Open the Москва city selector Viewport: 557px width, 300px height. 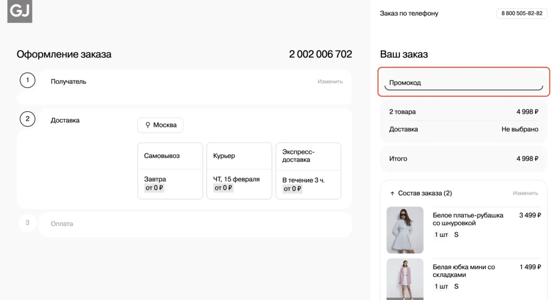pos(160,125)
